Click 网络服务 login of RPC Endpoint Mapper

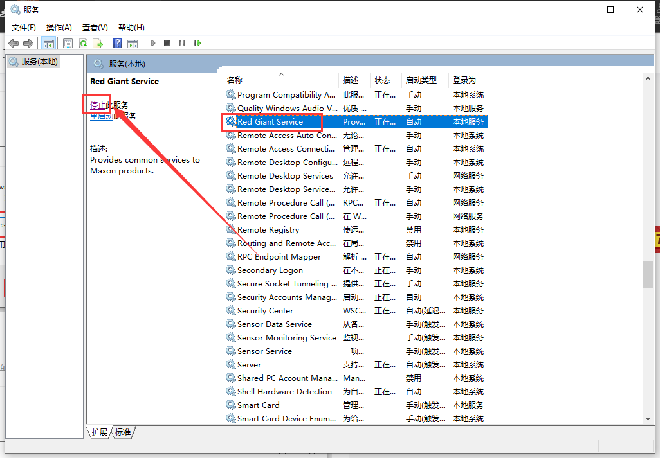(468, 257)
